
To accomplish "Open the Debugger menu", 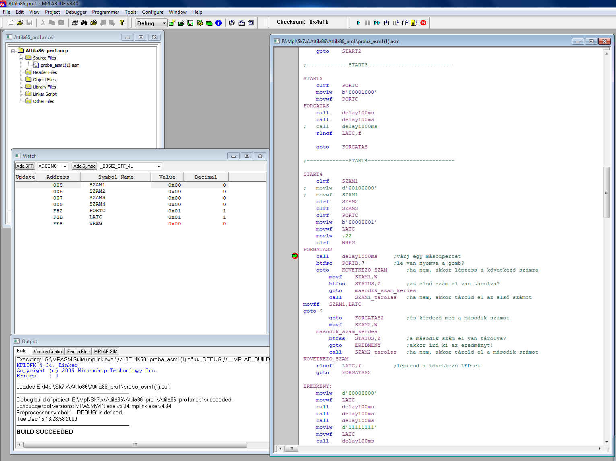I will click(76, 12).
